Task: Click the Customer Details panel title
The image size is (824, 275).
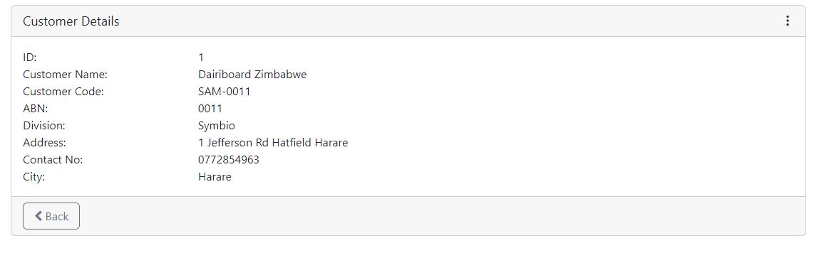Action: [x=71, y=21]
